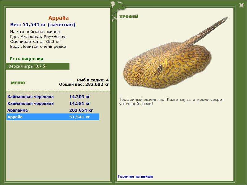The width and height of the screenshot is (247, 185).
Task: Open the Горячие клавиши link
Action: point(135,176)
